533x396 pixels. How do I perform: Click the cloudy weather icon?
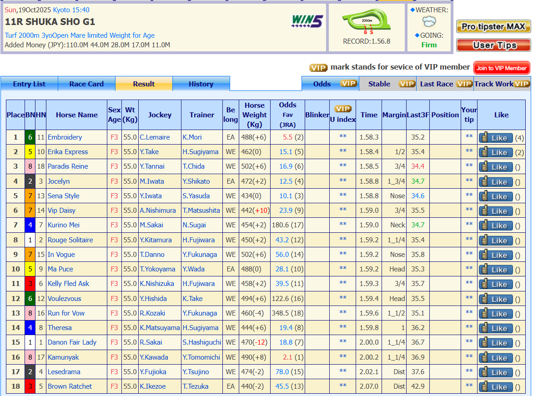[429, 21]
